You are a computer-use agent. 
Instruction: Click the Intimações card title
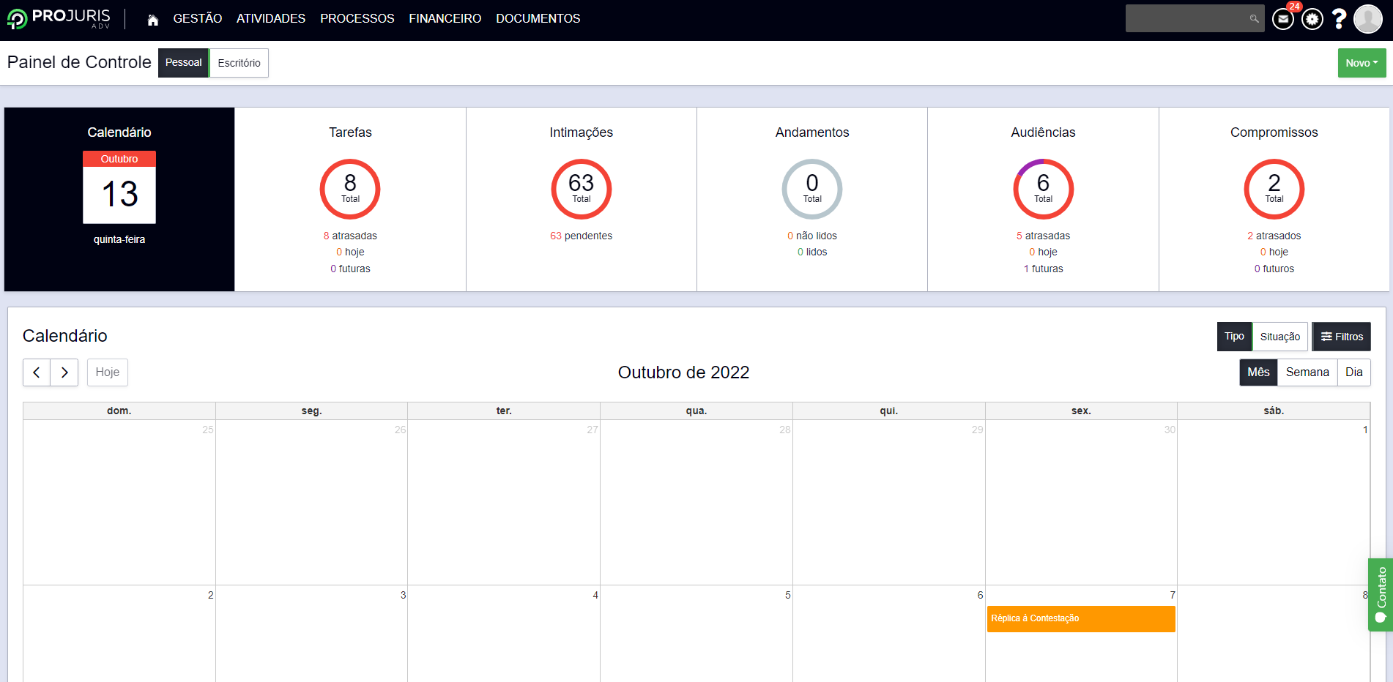click(582, 132)
